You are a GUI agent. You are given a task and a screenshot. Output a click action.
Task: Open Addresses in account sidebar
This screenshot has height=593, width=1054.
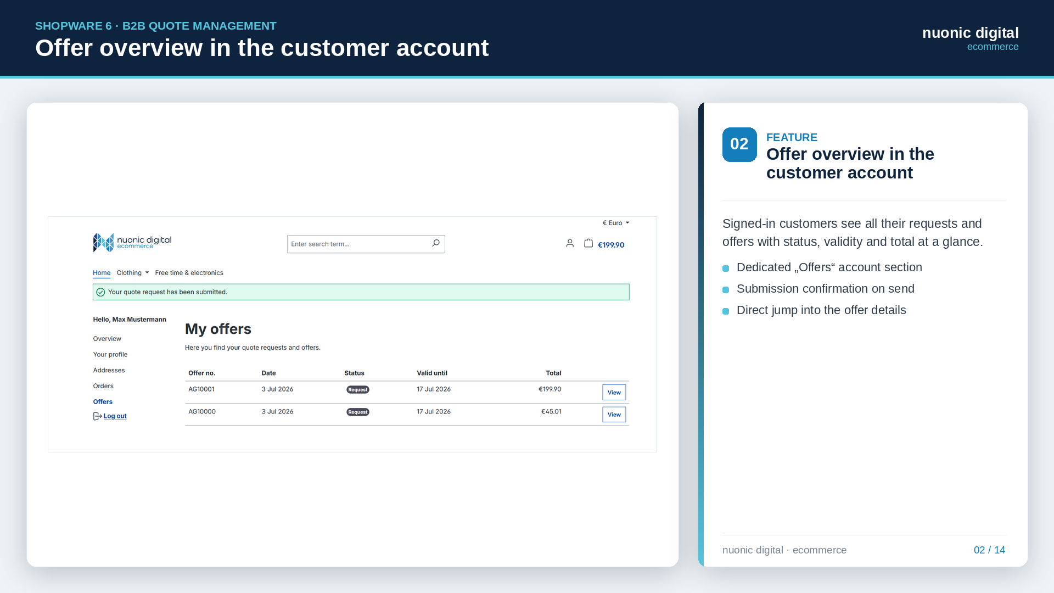[109, 371]
